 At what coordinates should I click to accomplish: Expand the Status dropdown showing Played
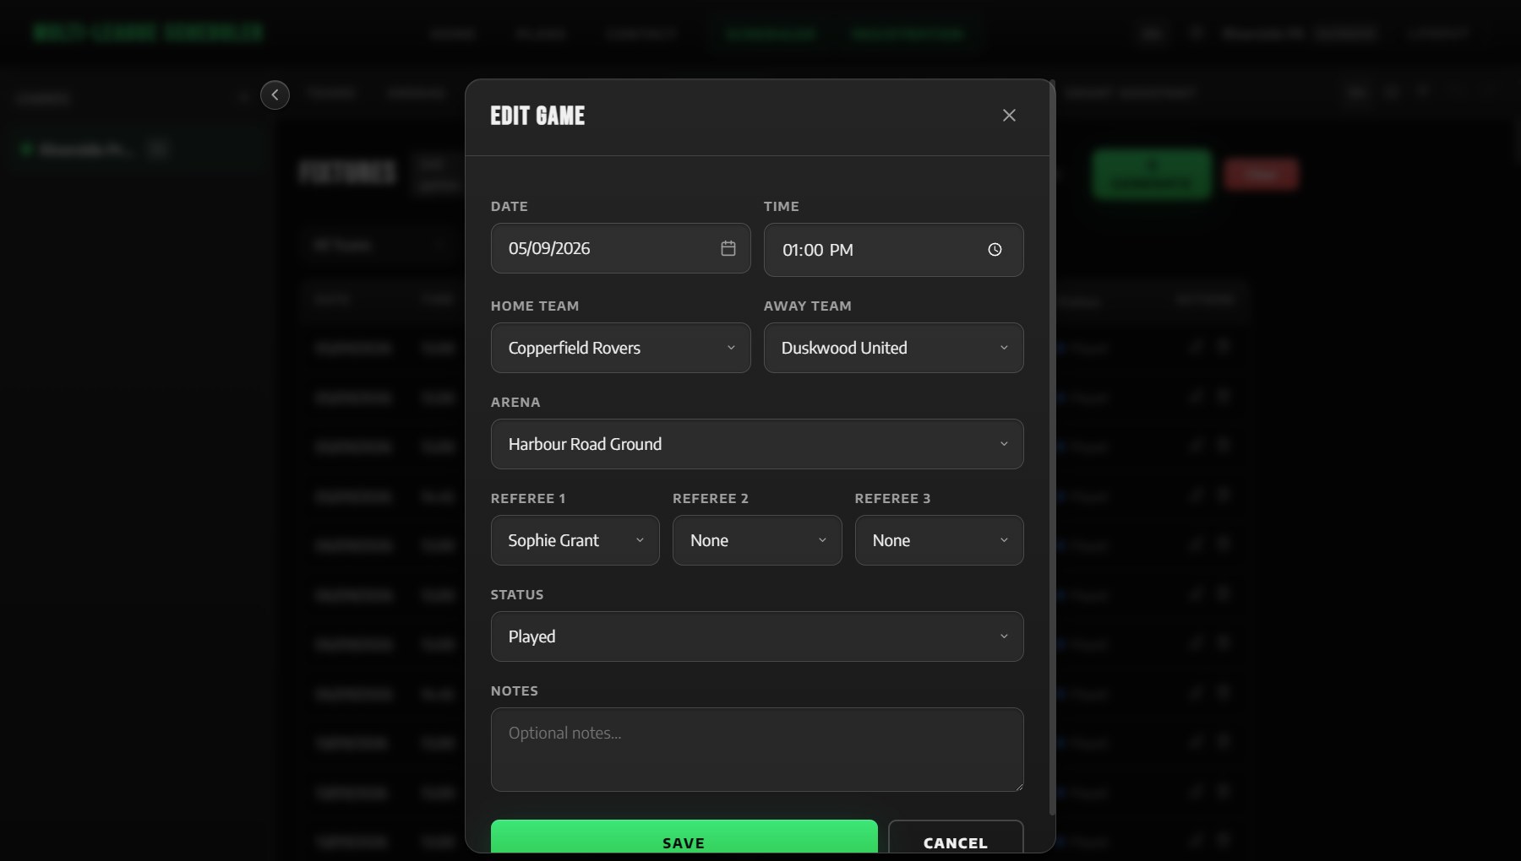coord(757,636)
